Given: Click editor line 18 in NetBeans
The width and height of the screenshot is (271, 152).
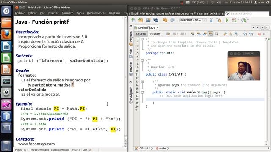Looking at the screenshot, I should pyautogui.click(x=205, y=100).
